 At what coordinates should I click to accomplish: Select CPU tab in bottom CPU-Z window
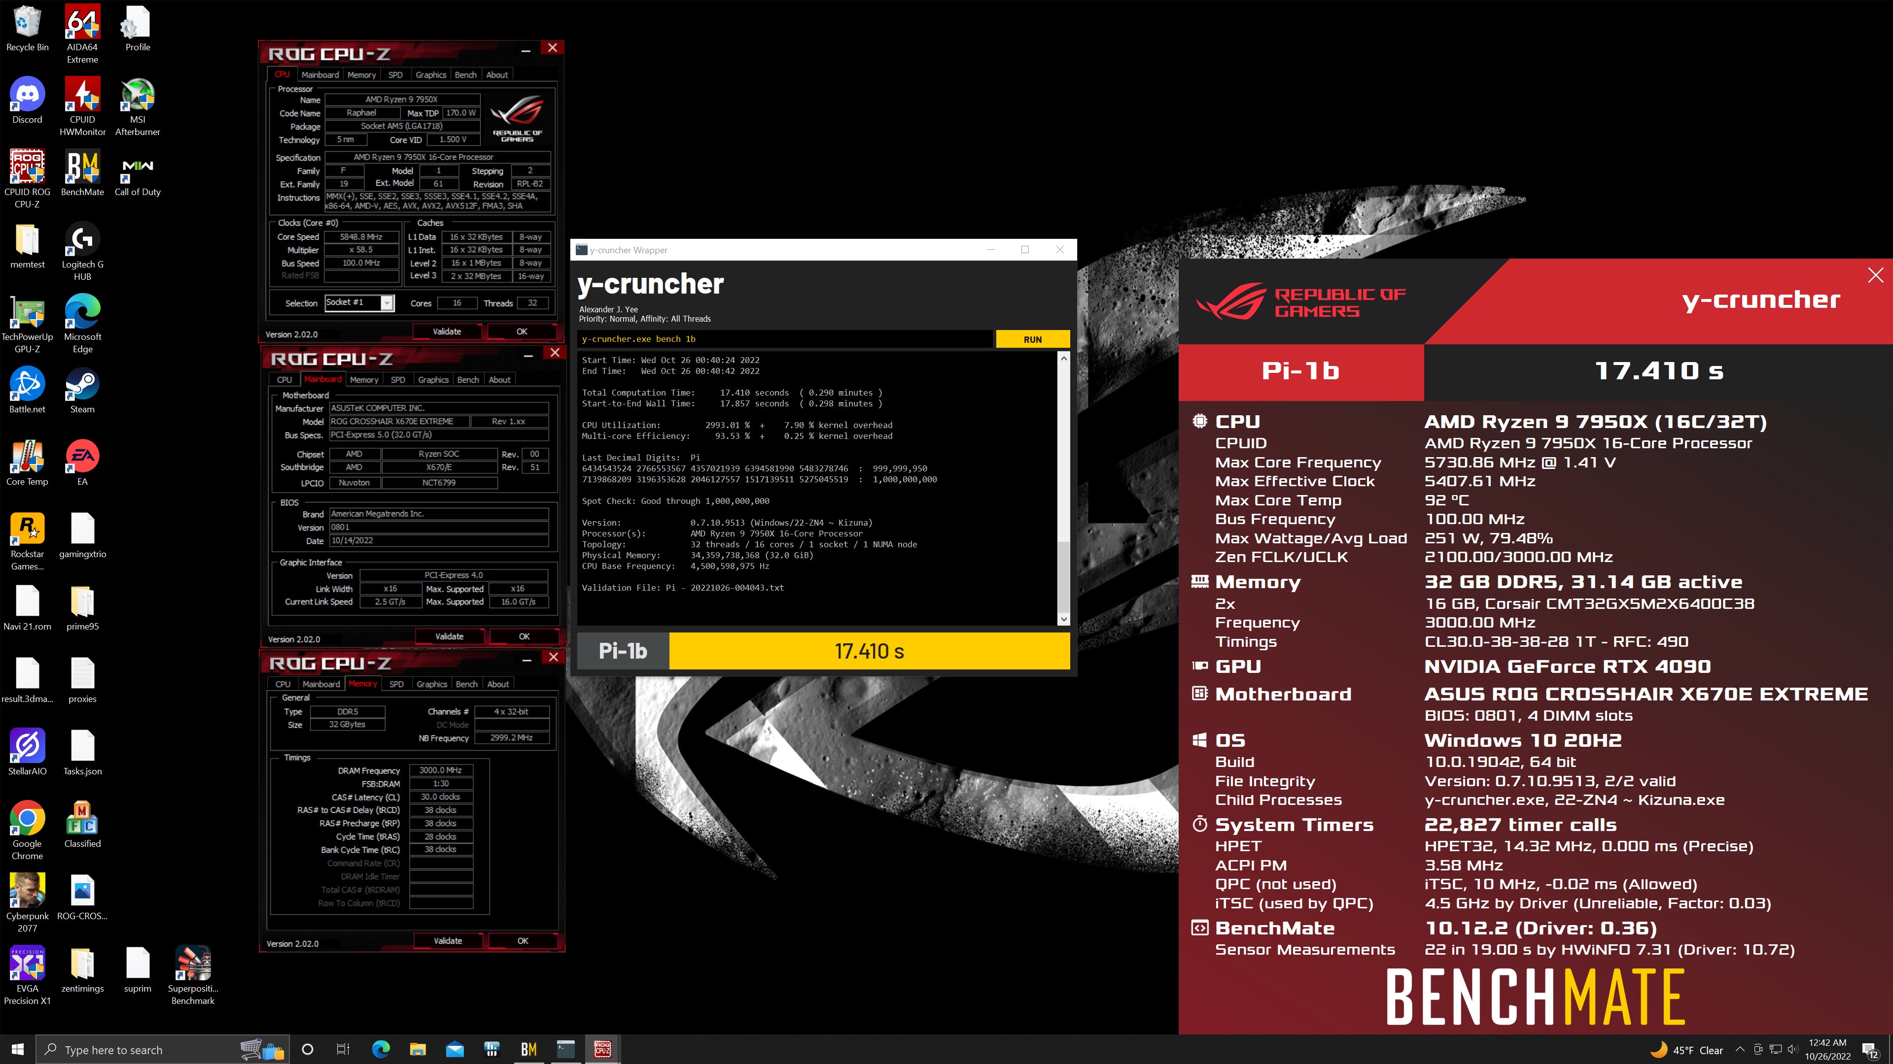click(x=283, y=684)
